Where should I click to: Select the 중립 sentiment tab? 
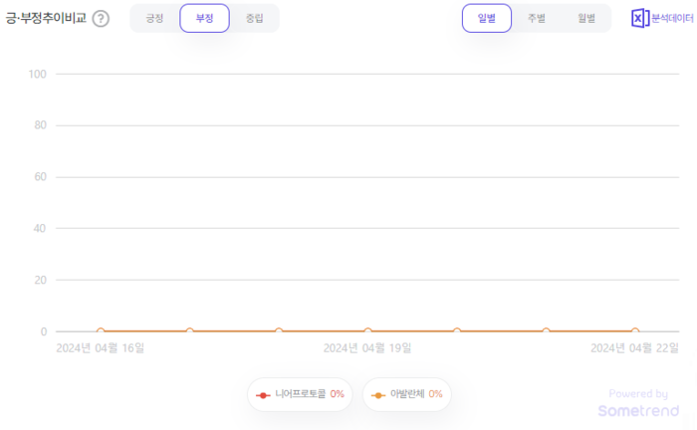(x=254, y=18)
